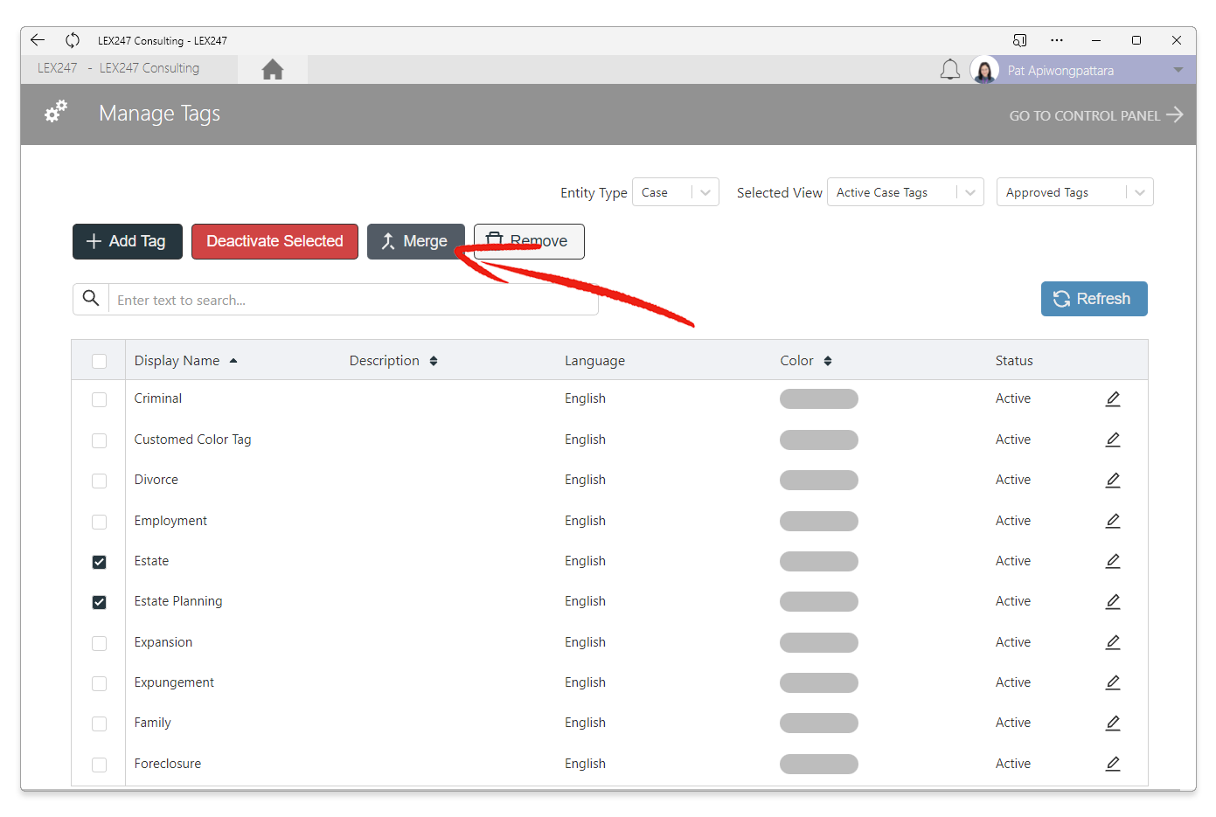Image resolution: width=1216 pixels, height=817 pixels.
Task: Edit the Divorce tag with pencil icon
Action: pos(1113,480)
